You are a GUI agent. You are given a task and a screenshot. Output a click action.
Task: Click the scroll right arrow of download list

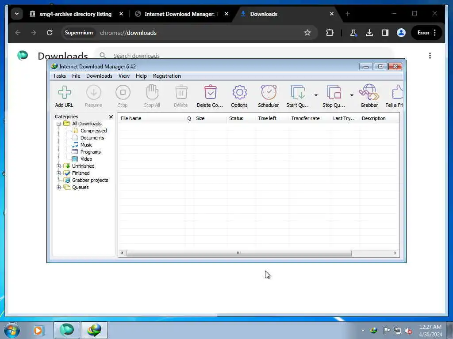(395, 253)
